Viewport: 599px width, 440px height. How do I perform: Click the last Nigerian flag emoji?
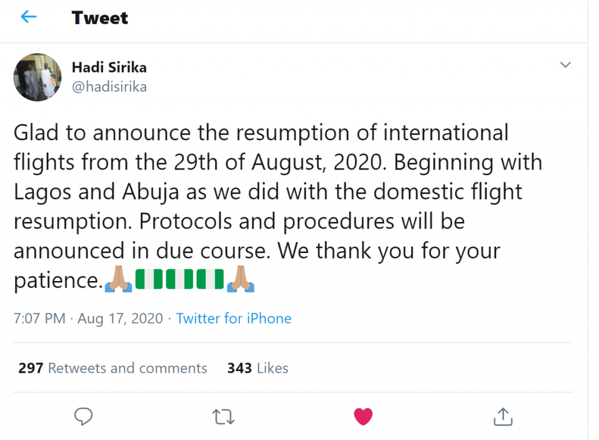(210, 280)
